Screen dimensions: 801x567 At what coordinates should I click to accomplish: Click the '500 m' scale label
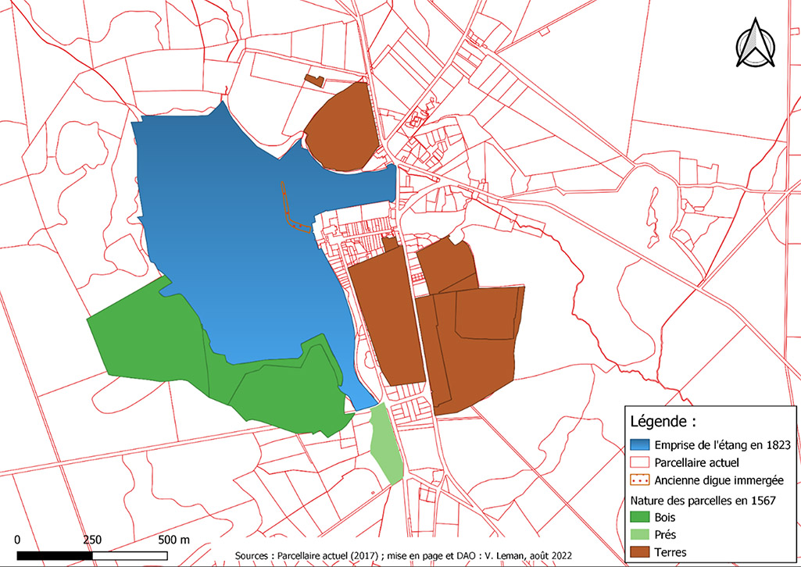click(x=174, y=540)
